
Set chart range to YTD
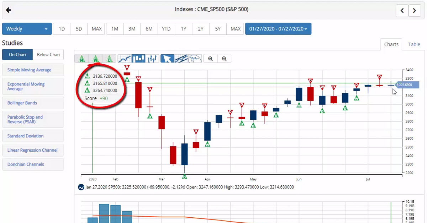[166, 29]
